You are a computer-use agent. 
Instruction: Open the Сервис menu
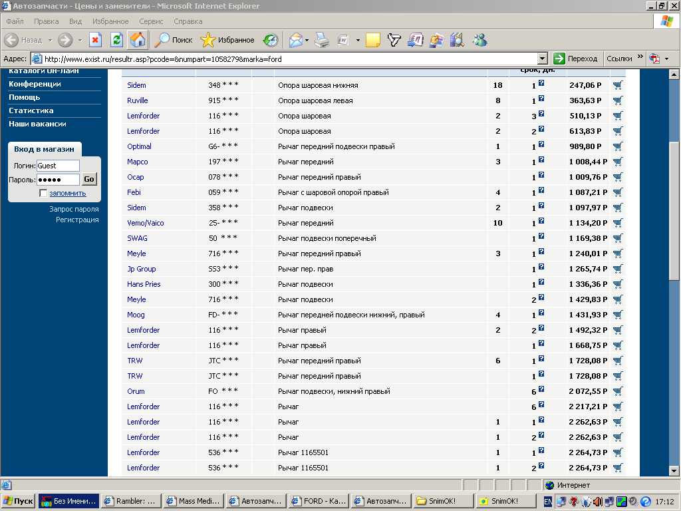click(x=151, y=21)
